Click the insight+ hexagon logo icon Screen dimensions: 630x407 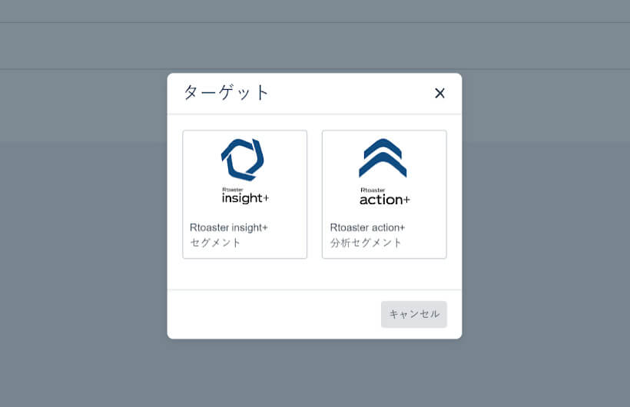point(243,160)
